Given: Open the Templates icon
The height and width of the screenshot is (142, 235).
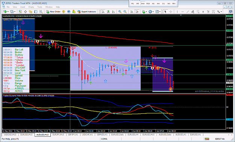Looking at the screenshot, I should [157, 12].
